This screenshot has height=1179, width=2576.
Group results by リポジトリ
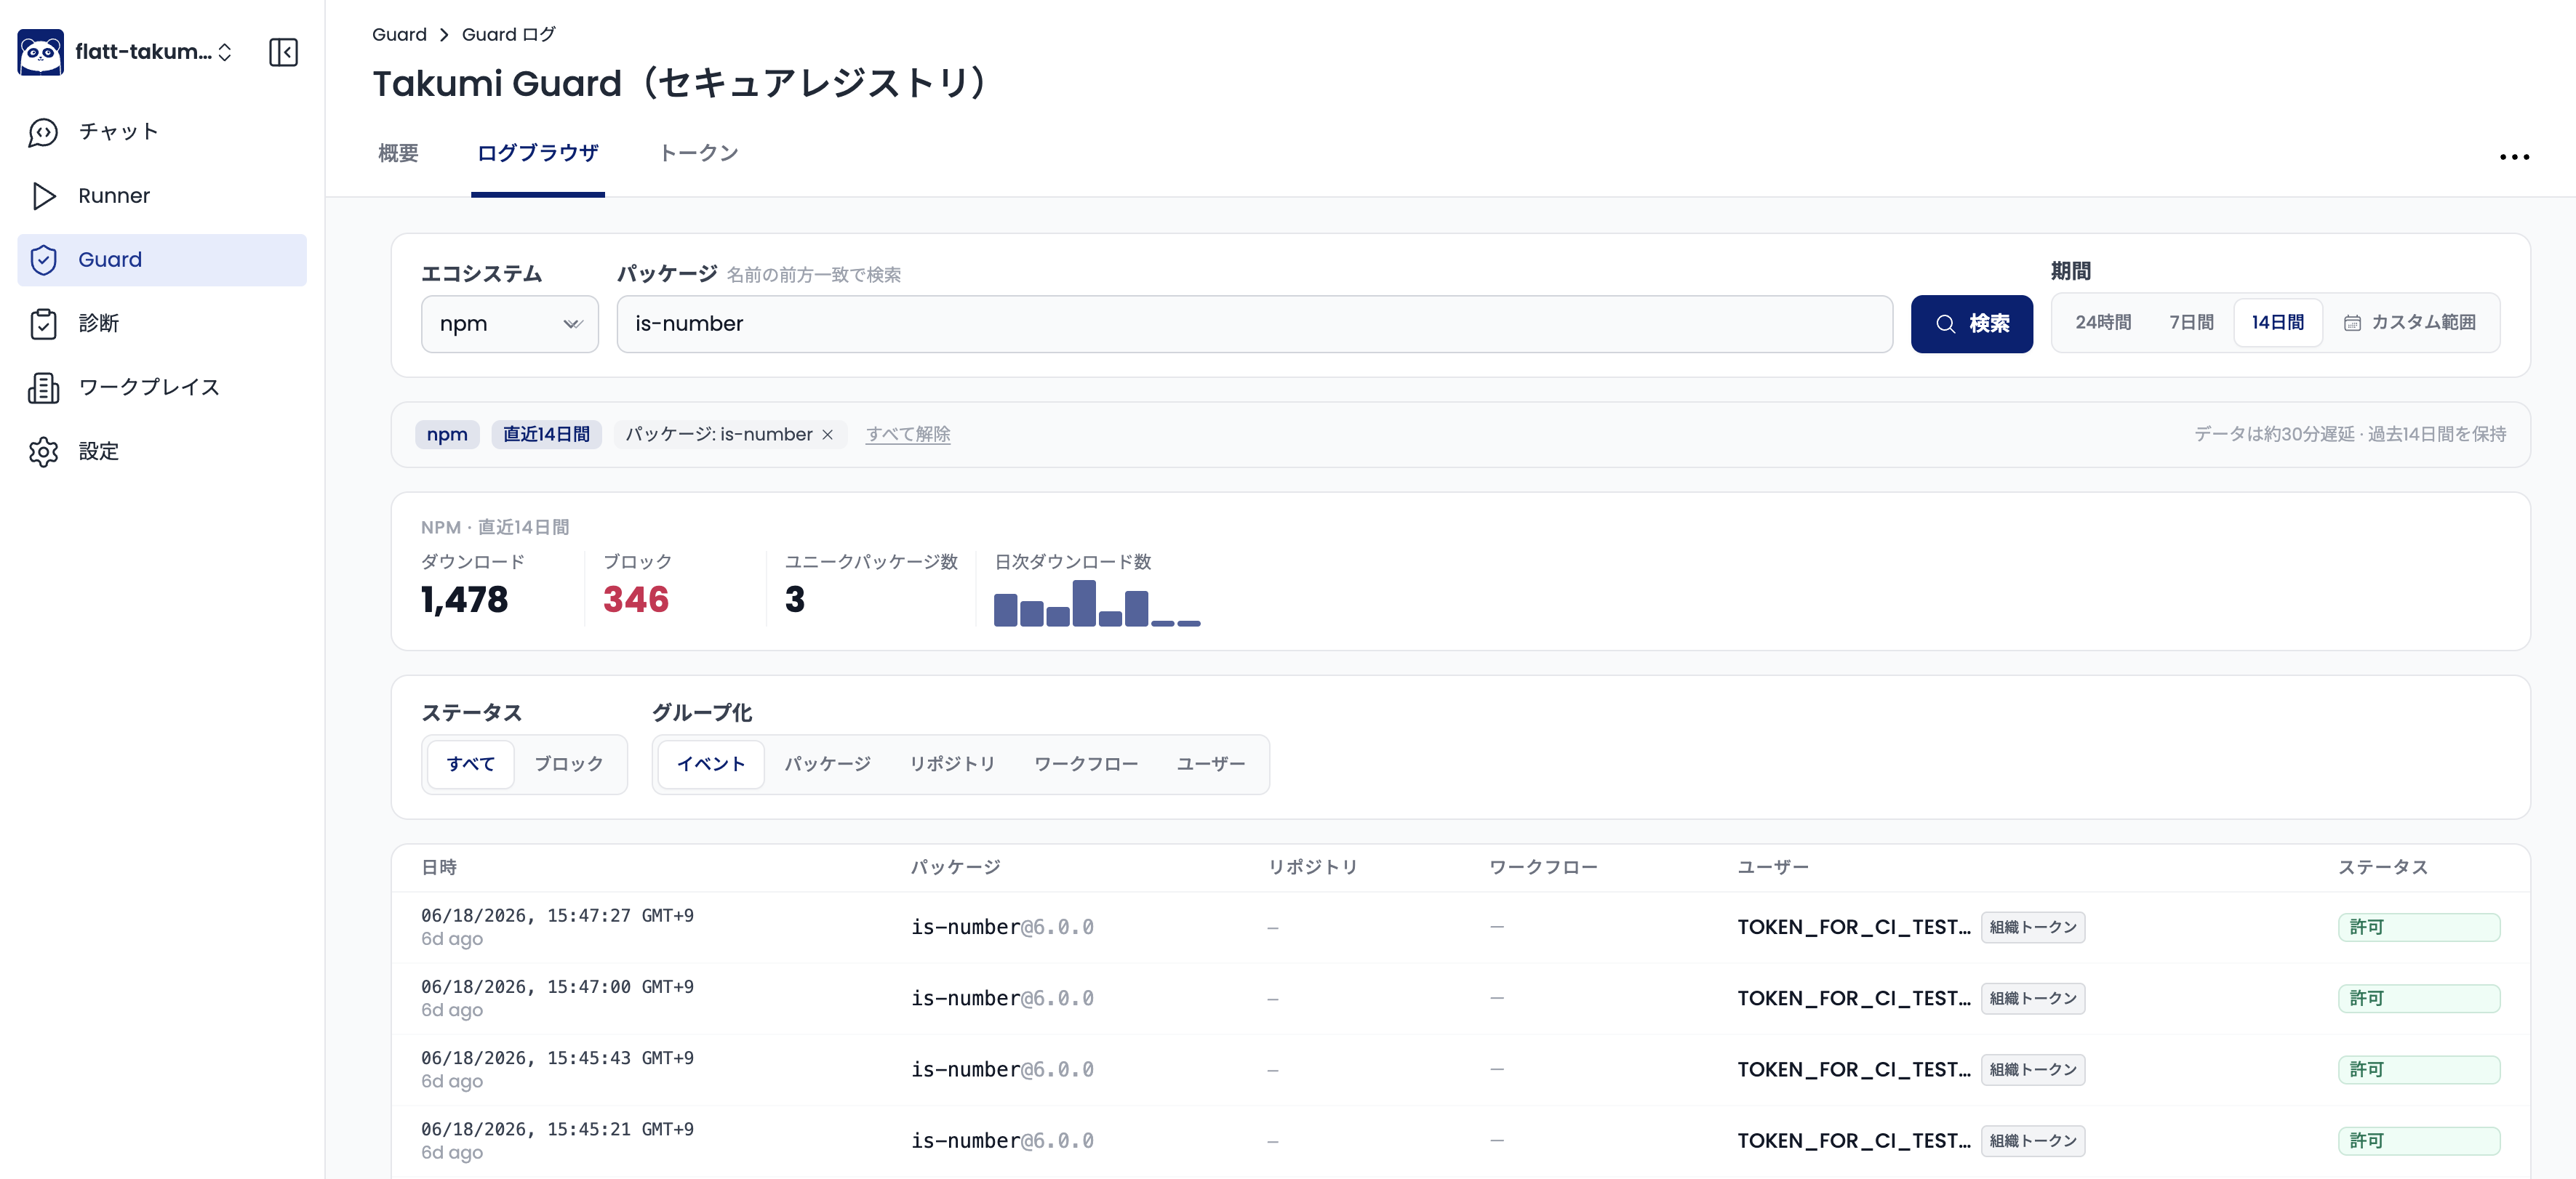pyautogui.click(x=952, y=765)
